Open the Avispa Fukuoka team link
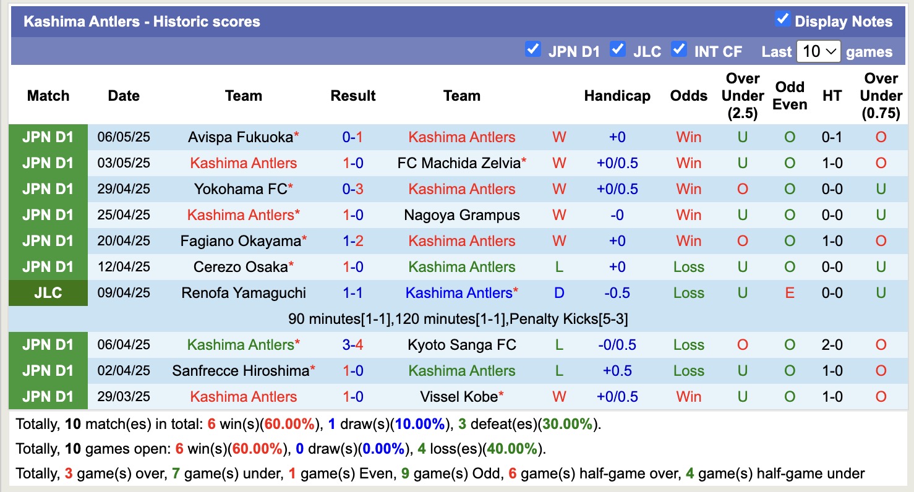Screen dimensions: 914x492 (240, 137)
